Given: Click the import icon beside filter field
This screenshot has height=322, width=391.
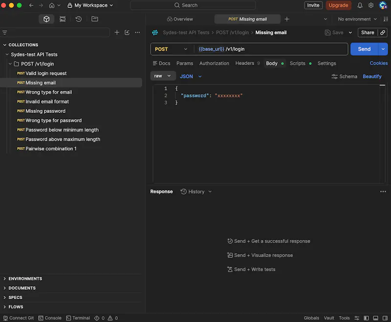Looking at the screenshot, I should (x=127, y=32).
